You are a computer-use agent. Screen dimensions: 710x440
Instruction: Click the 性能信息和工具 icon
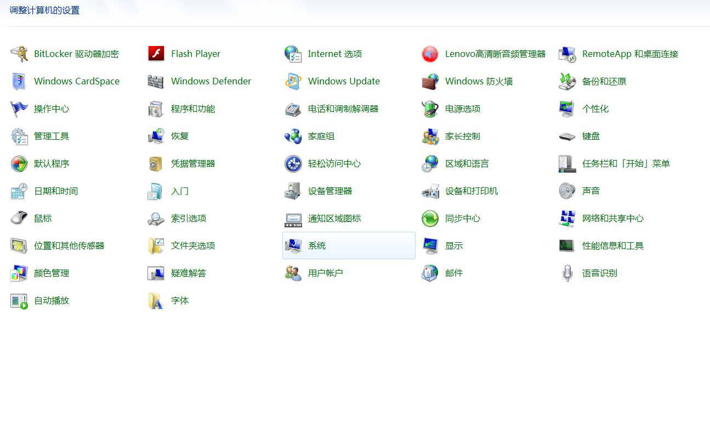pyautogui.click(x=567, y=245)
